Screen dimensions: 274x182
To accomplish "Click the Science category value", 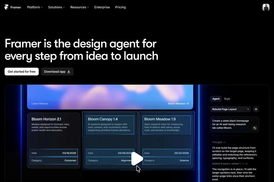I will click(x=184, y=160).
